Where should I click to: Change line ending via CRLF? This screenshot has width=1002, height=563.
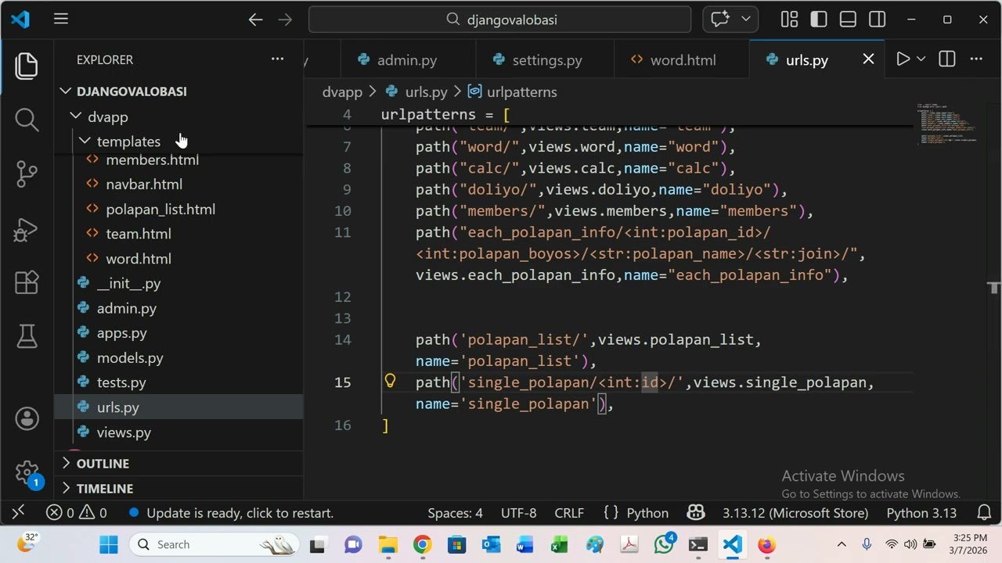click(x=569, y=513)
